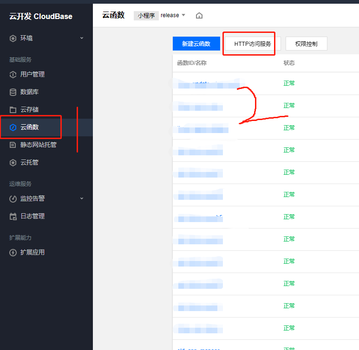359x350 pixels.
Task: Click the 新建云函数 button
Action: pyautogui.click(x=196, y=44)
